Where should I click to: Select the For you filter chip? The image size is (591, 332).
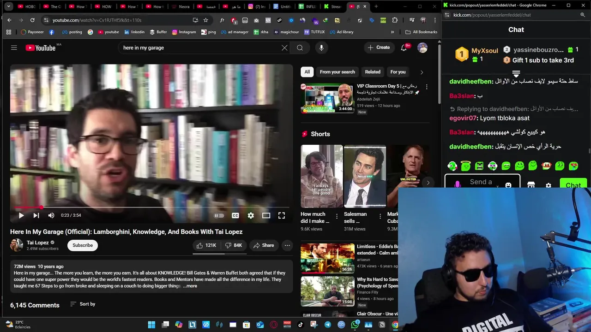point(398,72)
